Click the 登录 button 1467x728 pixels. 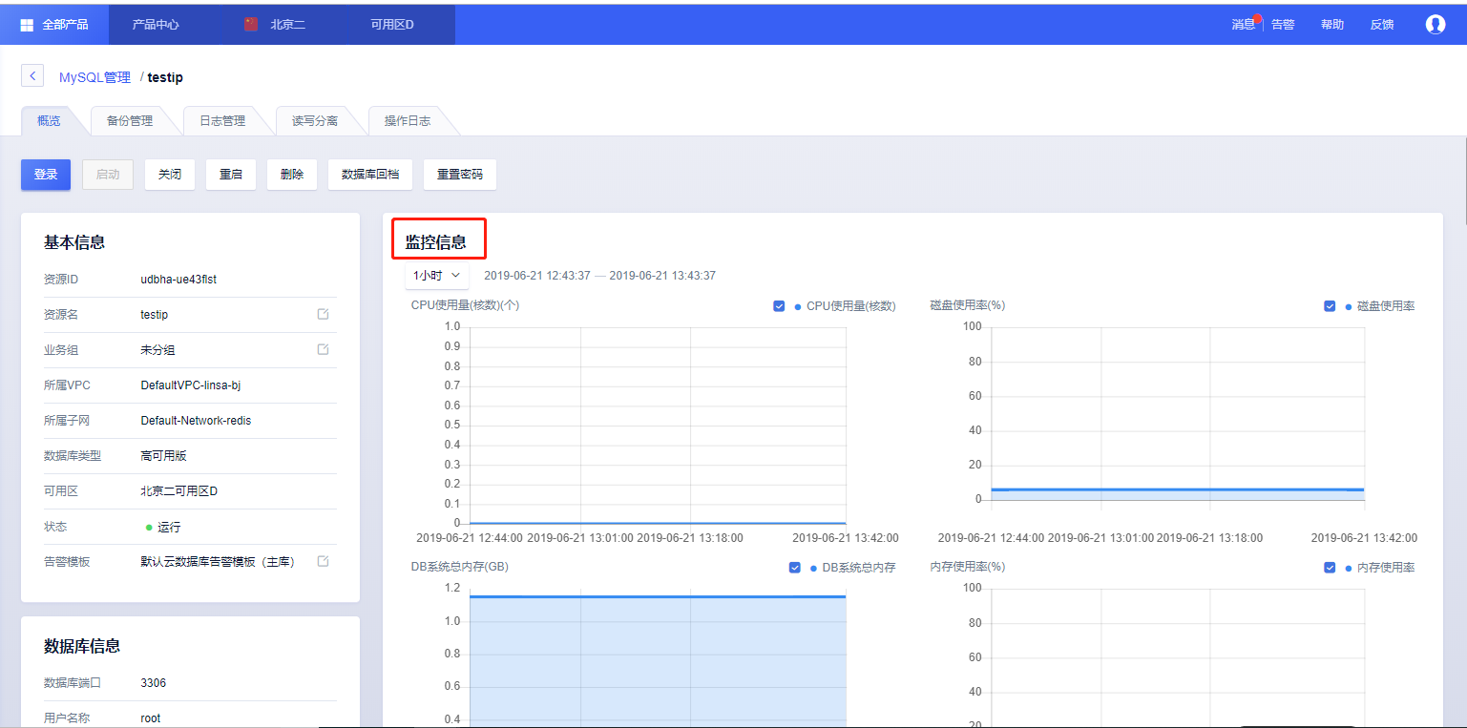[45, 175]
